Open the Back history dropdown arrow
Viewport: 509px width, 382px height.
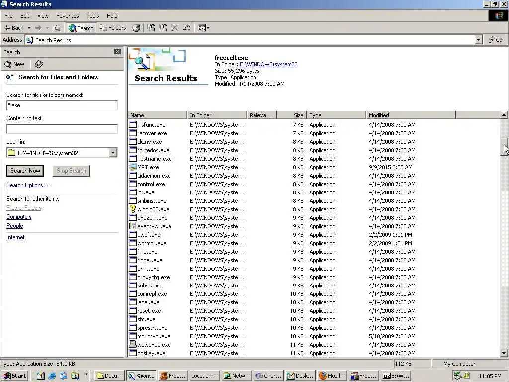pos(29,28)
